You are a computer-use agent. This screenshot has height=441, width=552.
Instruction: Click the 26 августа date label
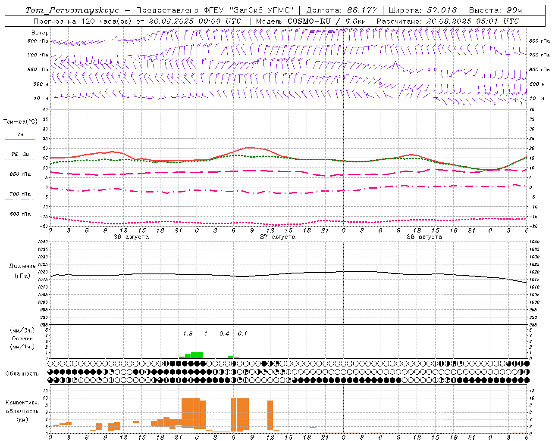pos(131,237)
